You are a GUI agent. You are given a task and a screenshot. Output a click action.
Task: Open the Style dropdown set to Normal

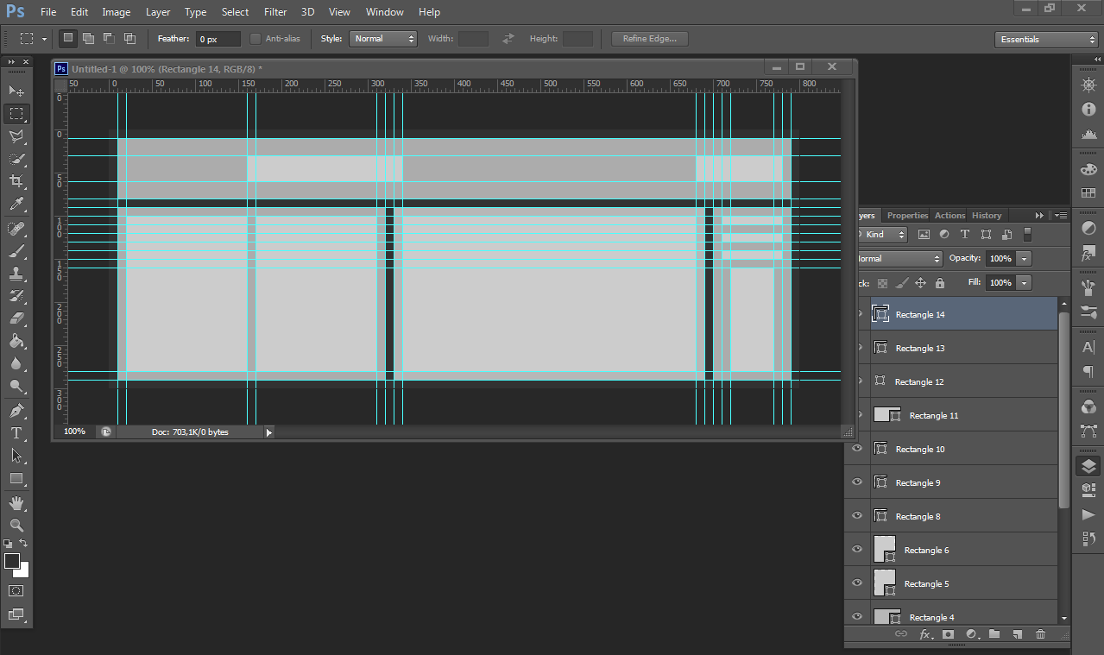(382, 39)
